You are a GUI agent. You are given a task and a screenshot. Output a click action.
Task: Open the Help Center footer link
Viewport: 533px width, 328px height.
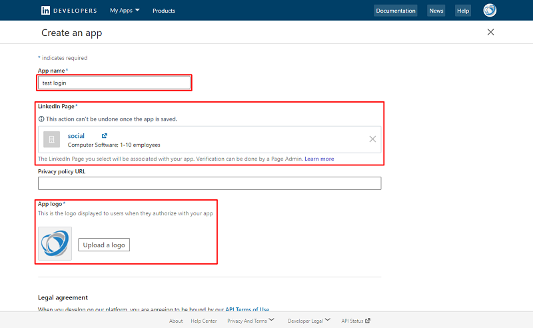pos(204,321)
